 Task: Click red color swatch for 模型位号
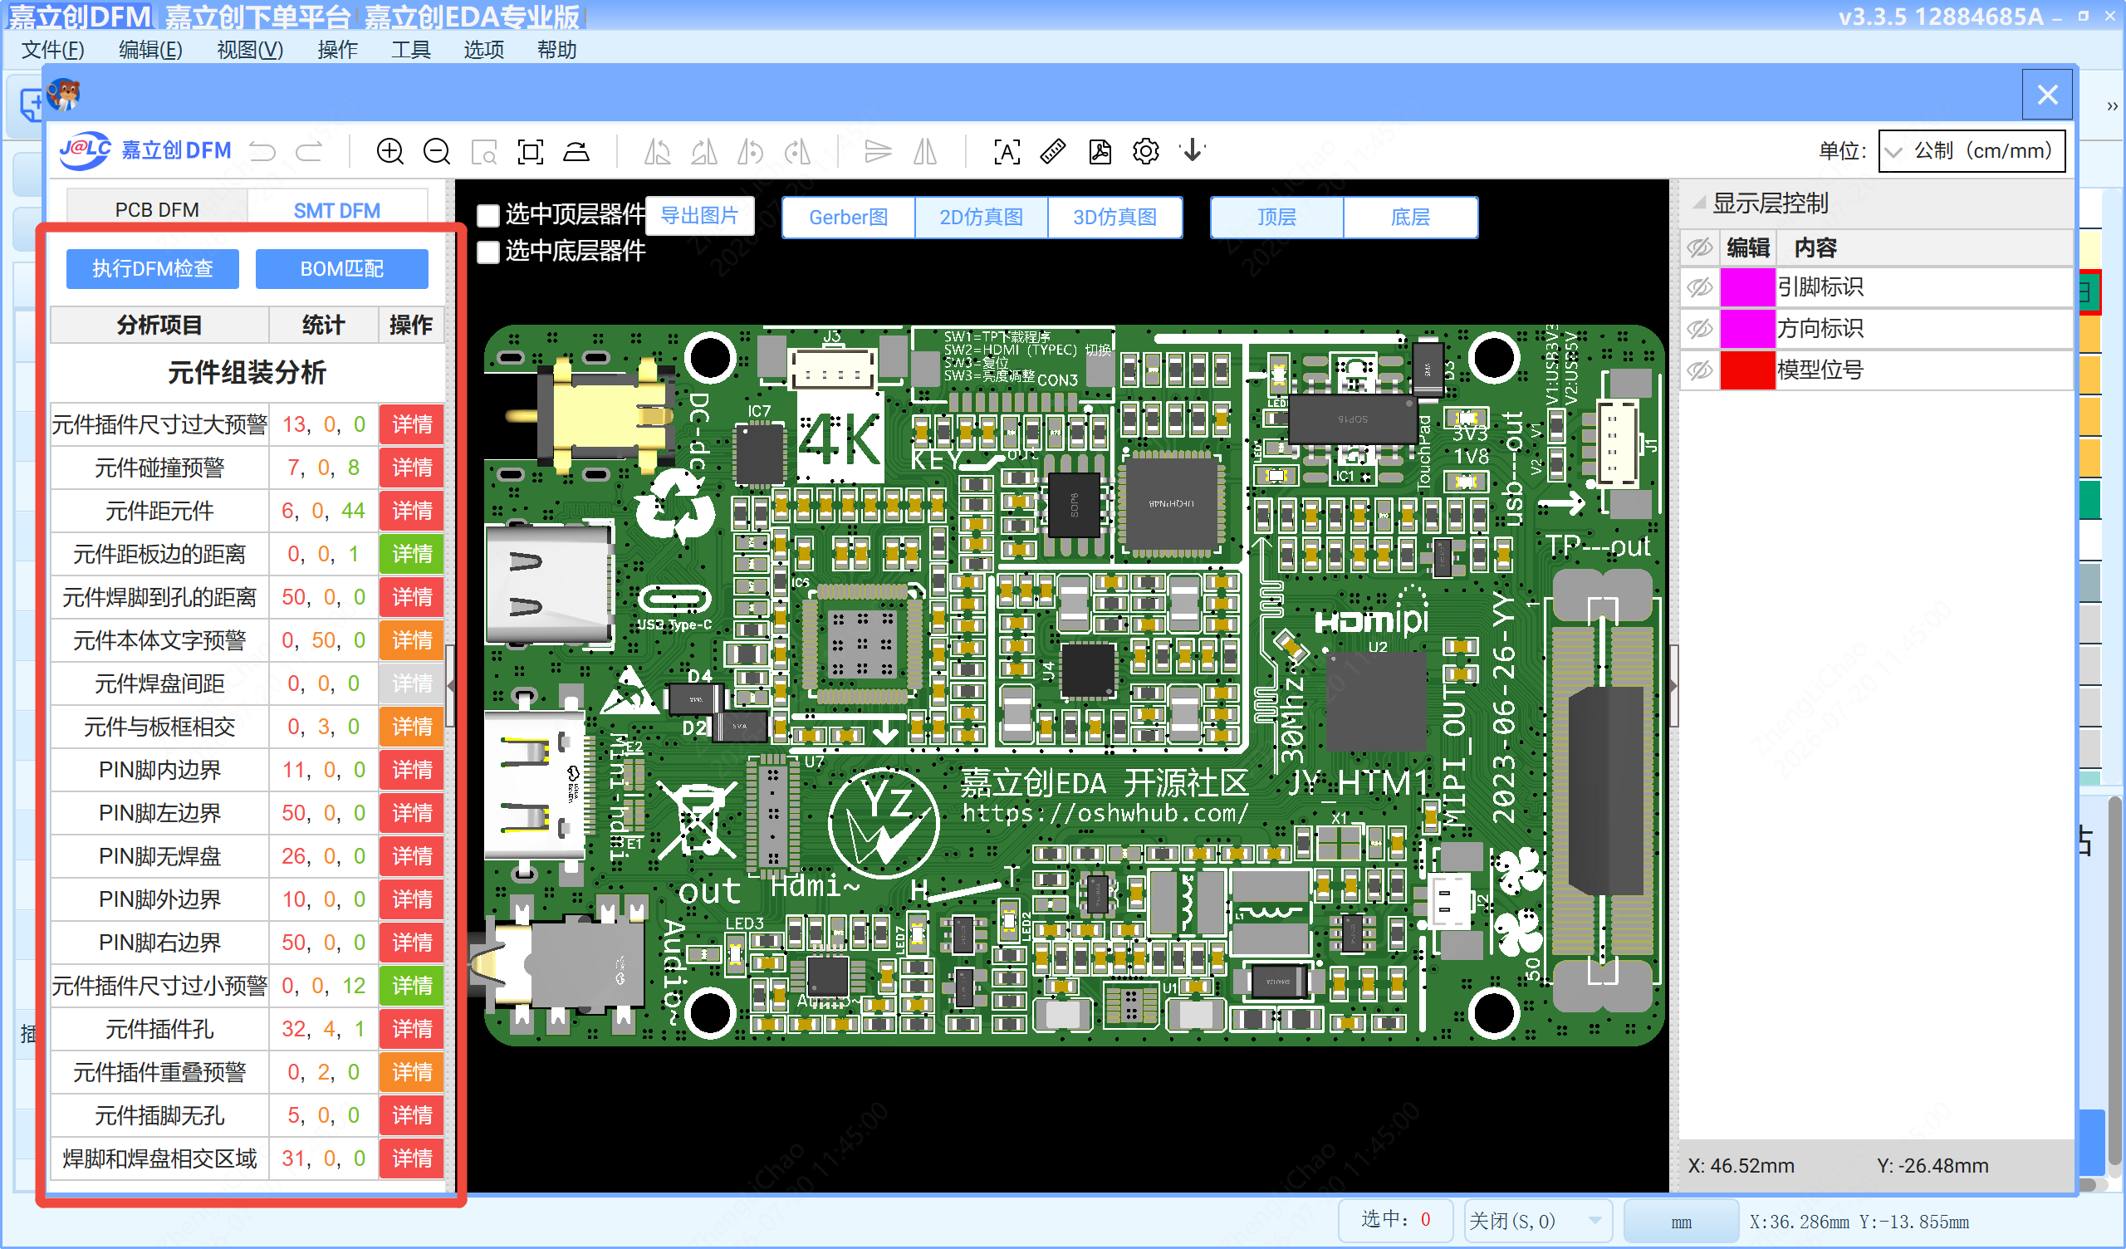[x=1747, y=370]
